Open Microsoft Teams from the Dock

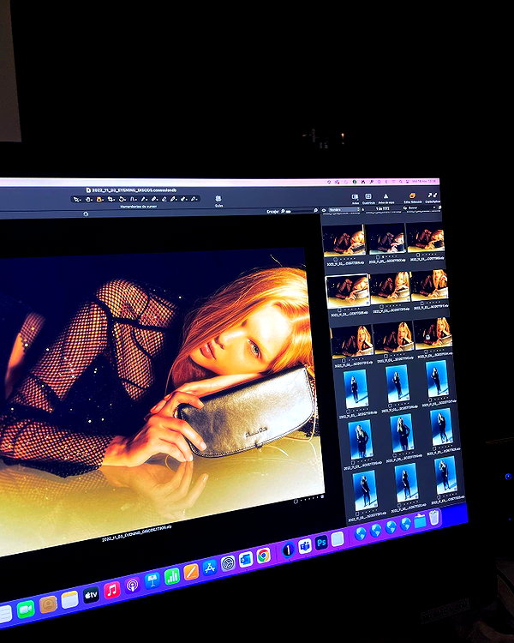click(x=305, y=546)
